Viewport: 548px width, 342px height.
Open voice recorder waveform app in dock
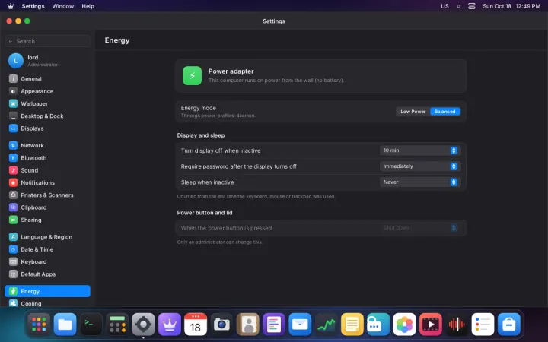pyautogui.click(x=457, y=325)
